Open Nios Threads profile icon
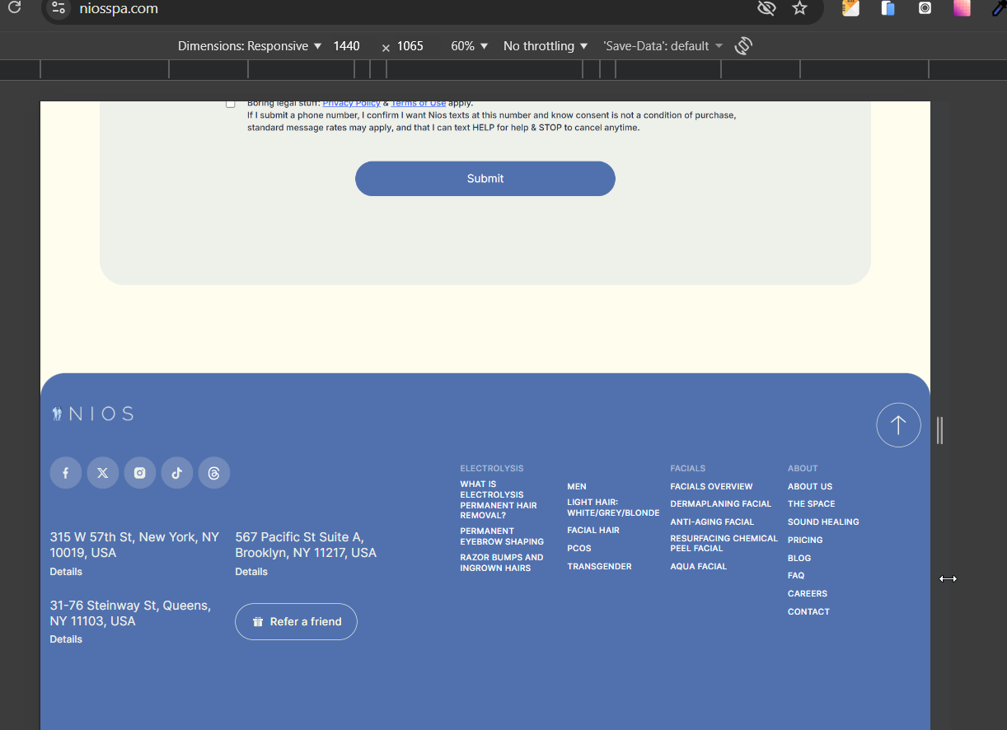The height and width of the screenshot is (730, 1007). click(x=214, y=473)
